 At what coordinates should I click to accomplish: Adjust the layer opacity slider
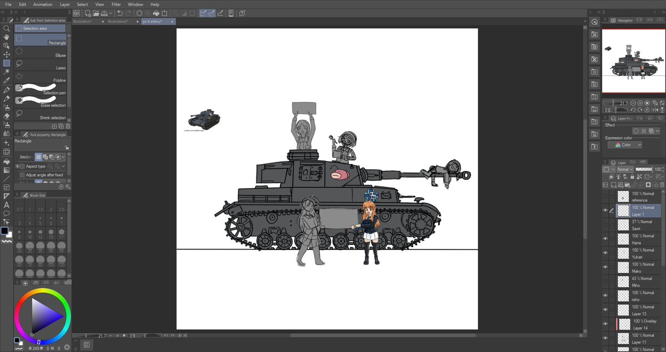point(643,169)
